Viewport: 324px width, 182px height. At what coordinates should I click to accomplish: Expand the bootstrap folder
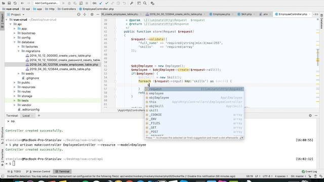click(15, 33)
